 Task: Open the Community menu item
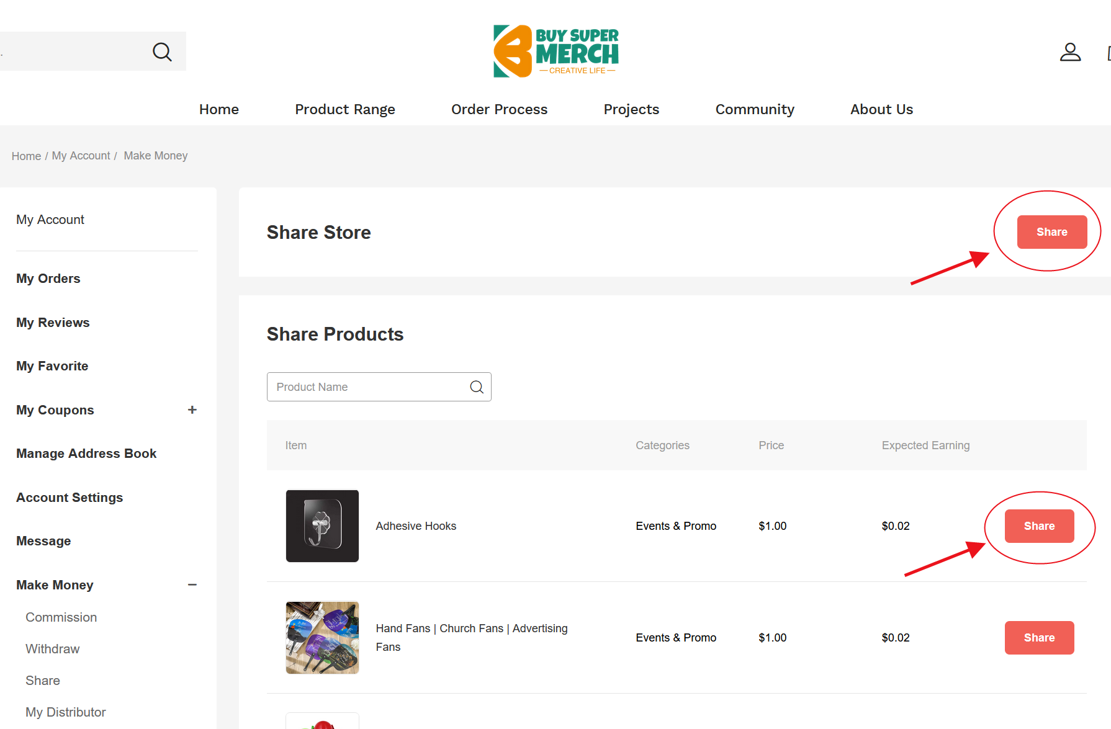tap(754, 109)
